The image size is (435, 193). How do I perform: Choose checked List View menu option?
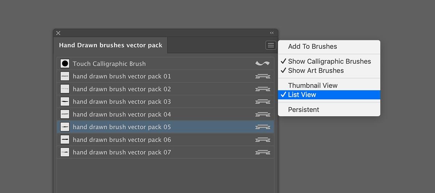[x=329, y=95]
